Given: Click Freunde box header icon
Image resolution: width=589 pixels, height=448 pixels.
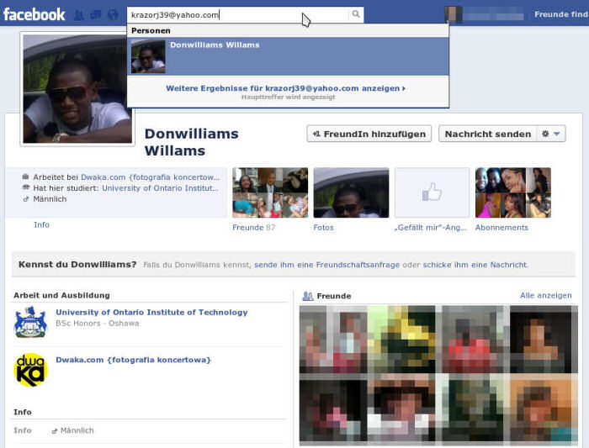Looking at the screenshot, I should 308,296.
